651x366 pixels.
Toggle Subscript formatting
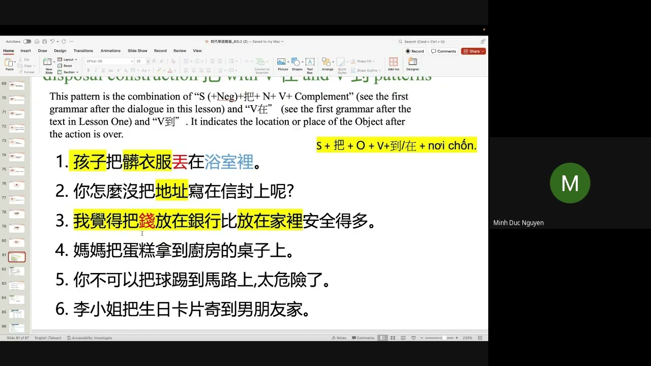[126, 70]
